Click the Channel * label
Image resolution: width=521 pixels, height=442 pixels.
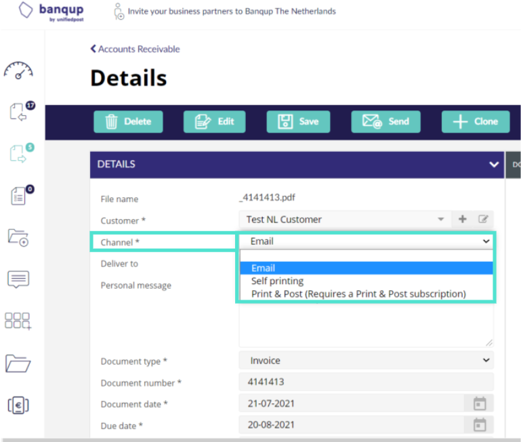pos(120,243)
